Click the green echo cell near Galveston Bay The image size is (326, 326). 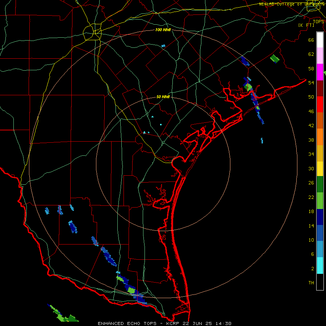[x=248, y=87]
